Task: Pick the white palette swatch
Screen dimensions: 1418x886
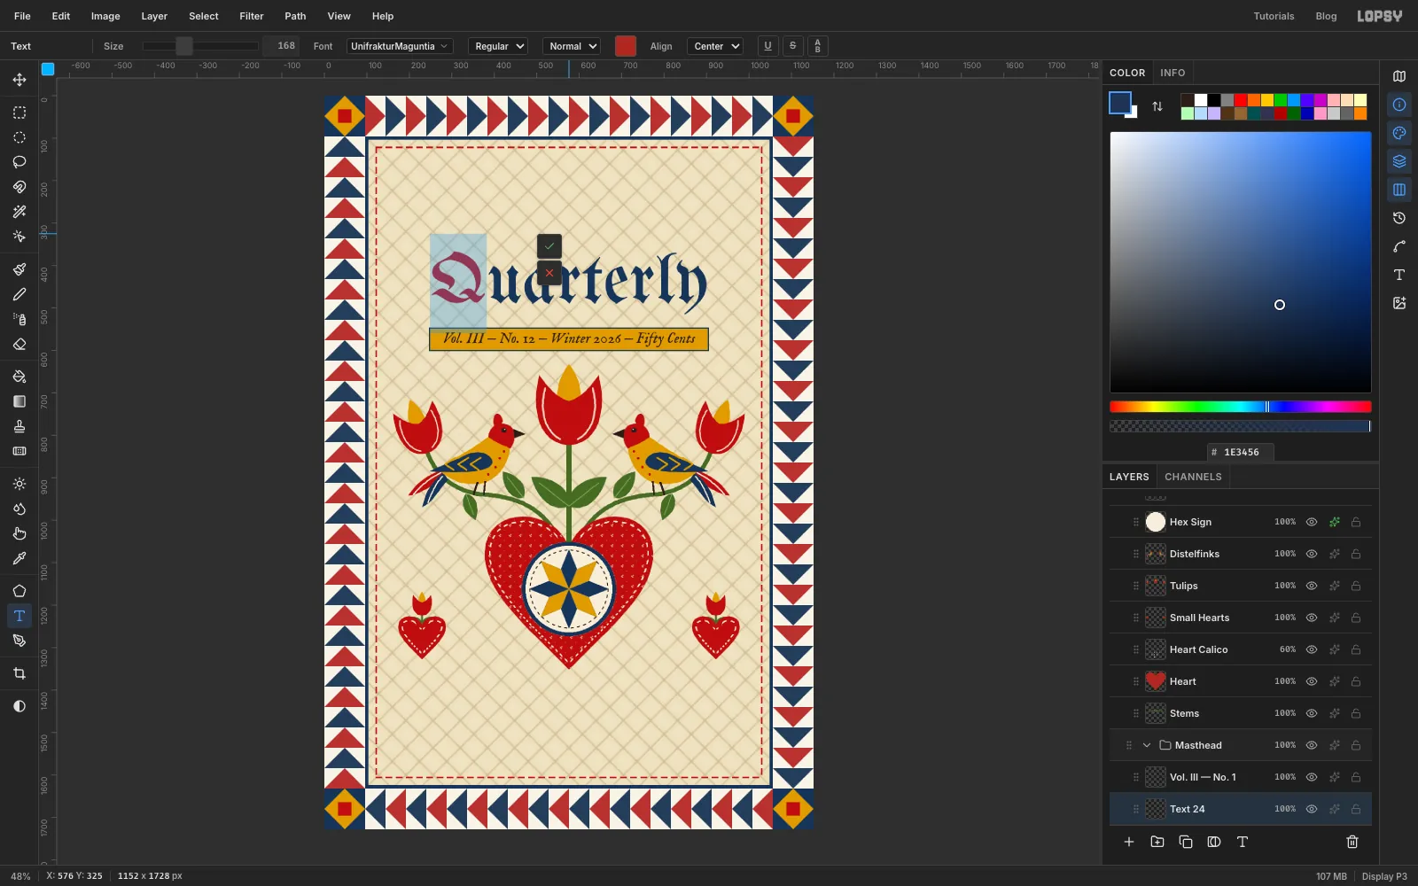Action: pyautogui.click(x=1200, y=100)
